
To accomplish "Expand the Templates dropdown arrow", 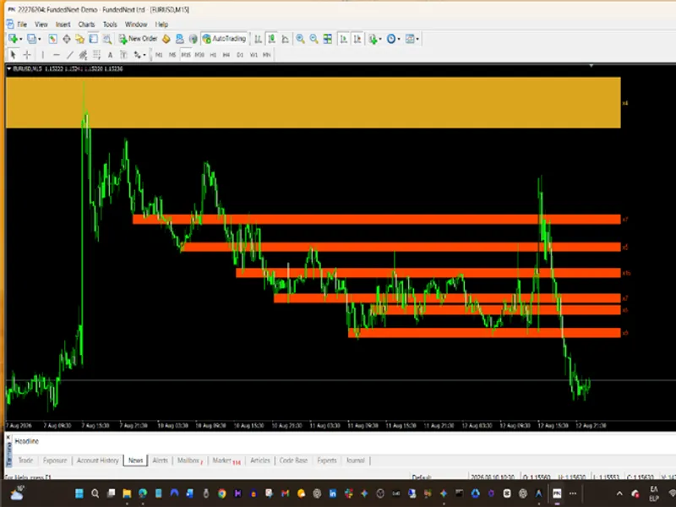I will click(x=417, y=39).
